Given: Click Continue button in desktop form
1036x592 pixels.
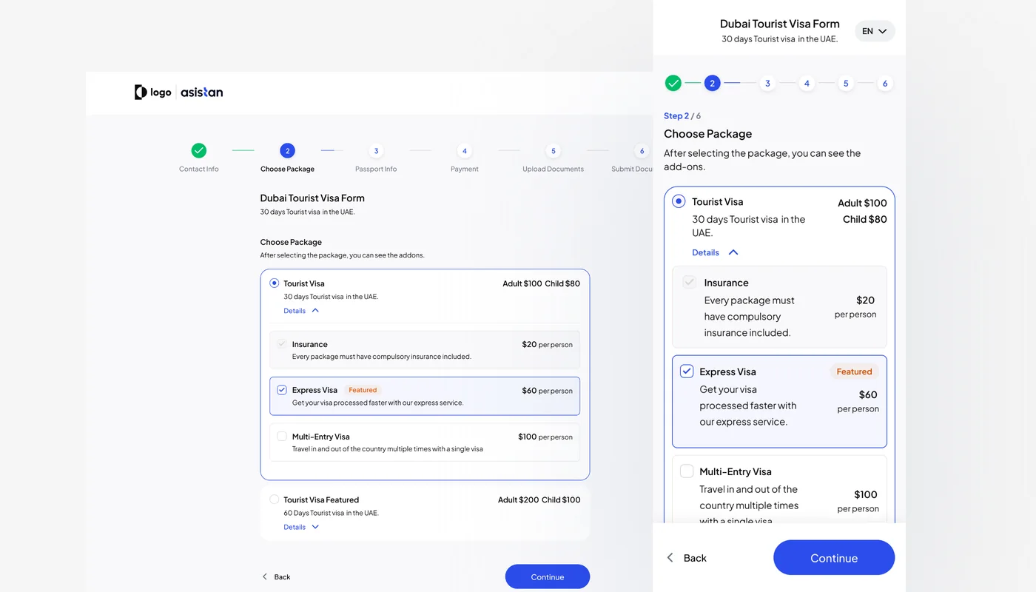Looking at the screenshot, I should tap(548, 576).
